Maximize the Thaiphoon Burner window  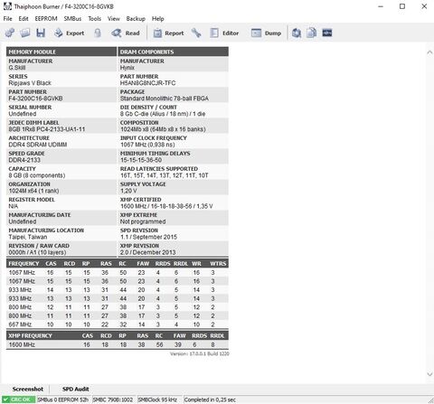402,6
